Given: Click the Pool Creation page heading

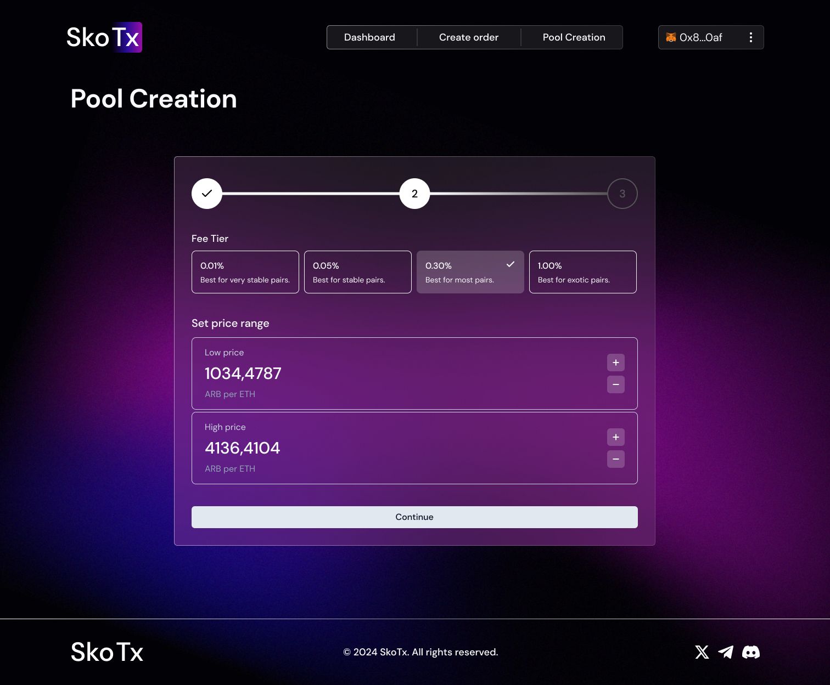Looking at the screenshot, I should 154,99.
